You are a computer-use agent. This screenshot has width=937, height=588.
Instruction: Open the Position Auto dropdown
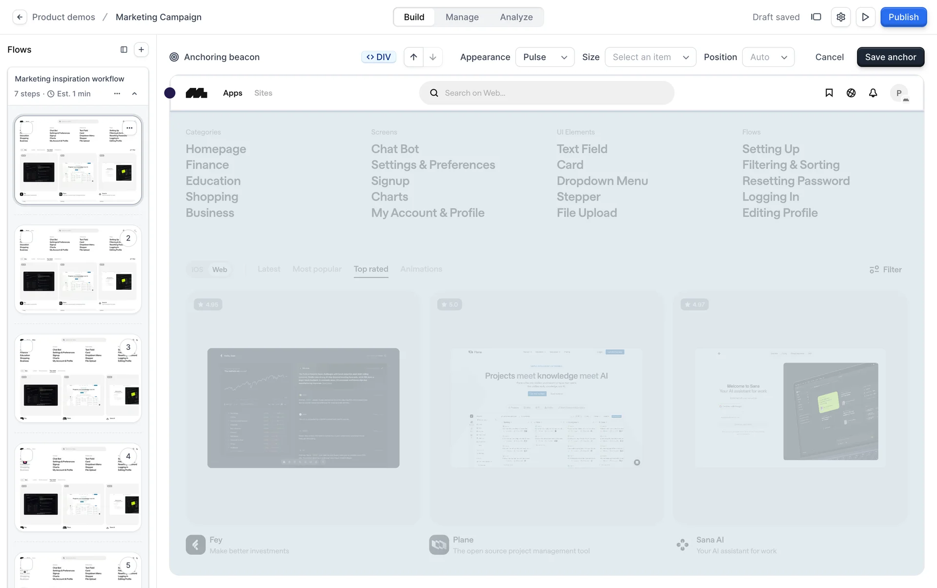click(x=768, y=57)
